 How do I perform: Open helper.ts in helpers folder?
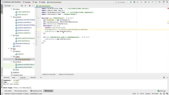click(21, 54)
